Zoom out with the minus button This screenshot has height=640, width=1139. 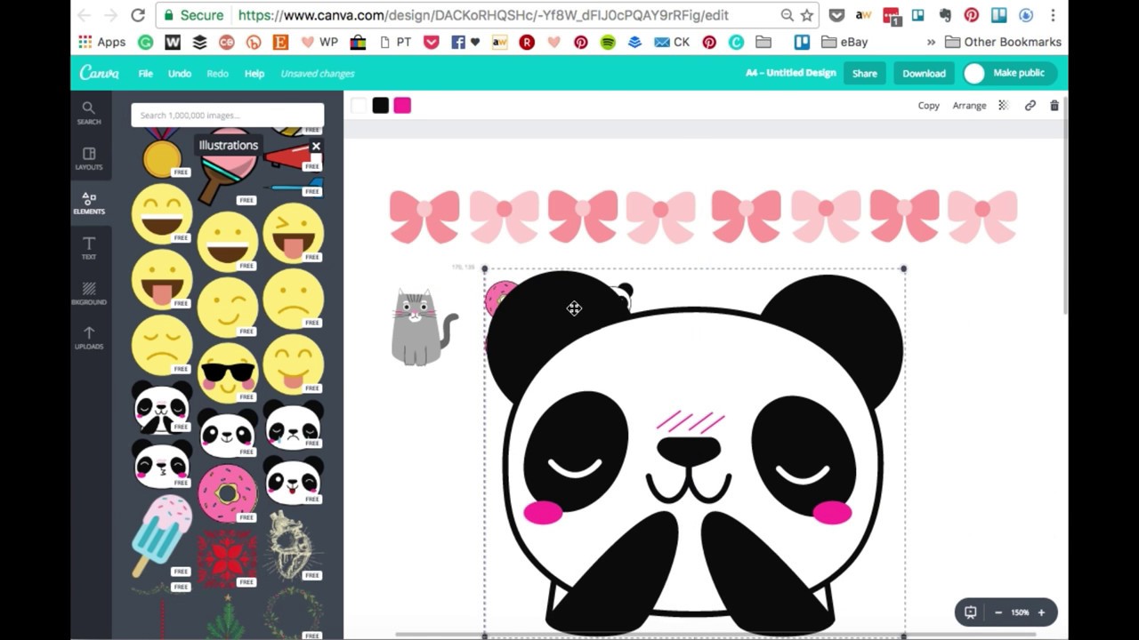[998, 612]
